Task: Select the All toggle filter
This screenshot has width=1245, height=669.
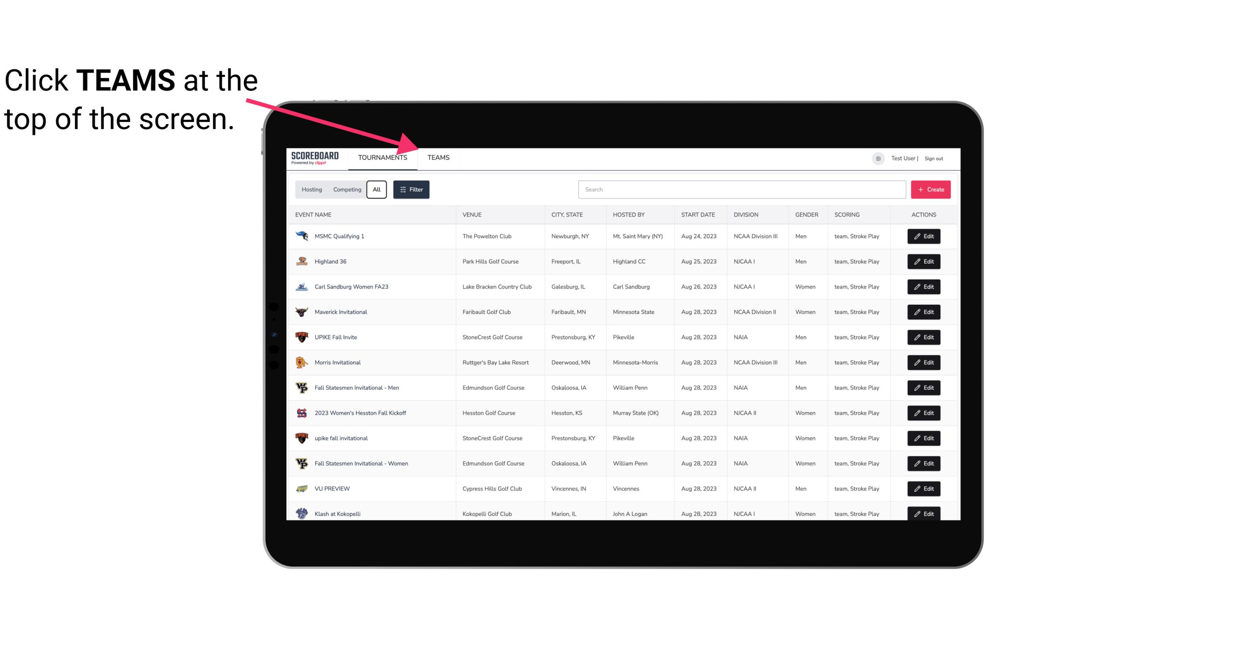Action: [x=376, y=190]
